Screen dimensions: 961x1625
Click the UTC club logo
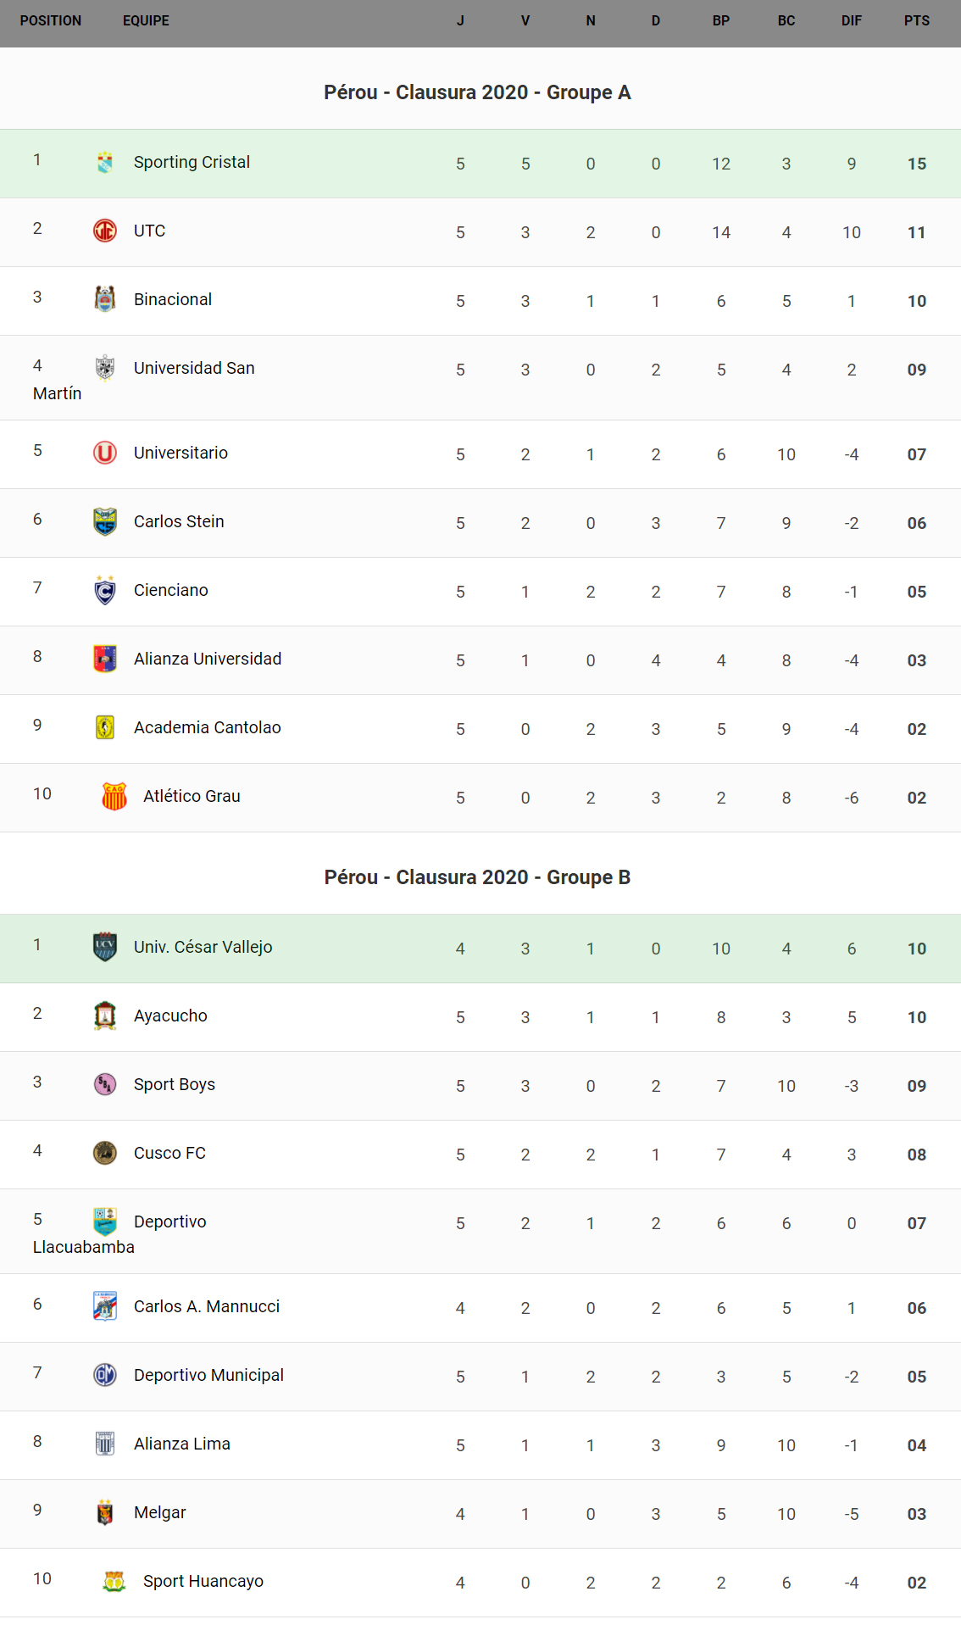click(x=105, y=231)
